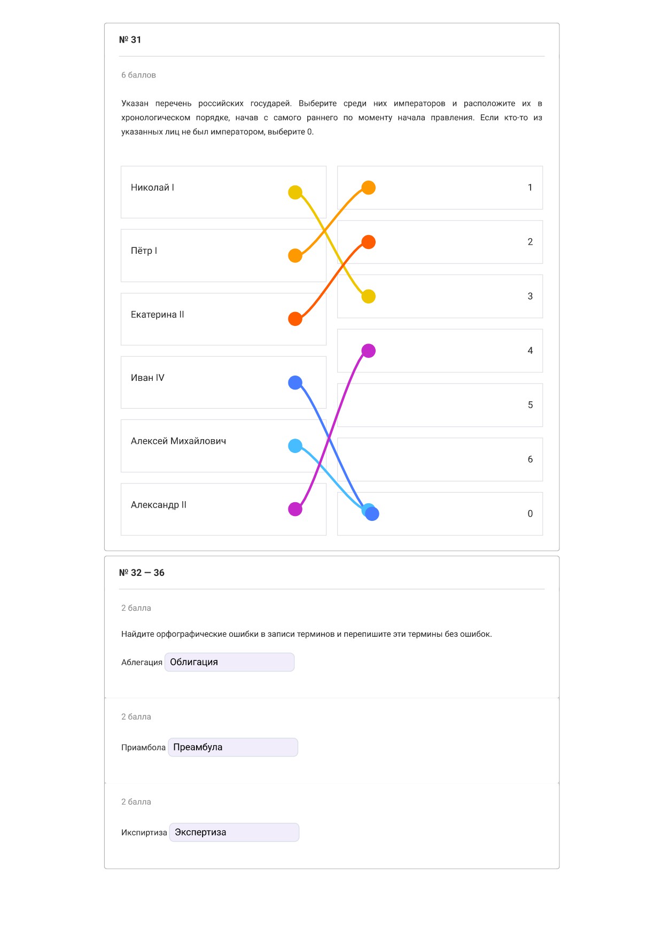Image resolution: width=662 pixels, height=936 pixels.
Task: Click the yellow dot in answer box 3
Action: 368,297
